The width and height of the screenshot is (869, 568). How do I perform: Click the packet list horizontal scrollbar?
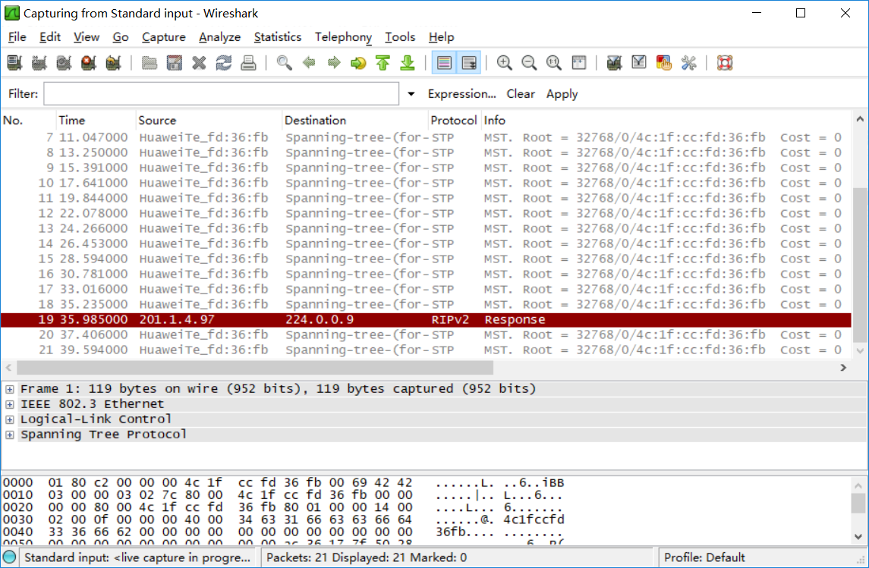coord(255,368)
